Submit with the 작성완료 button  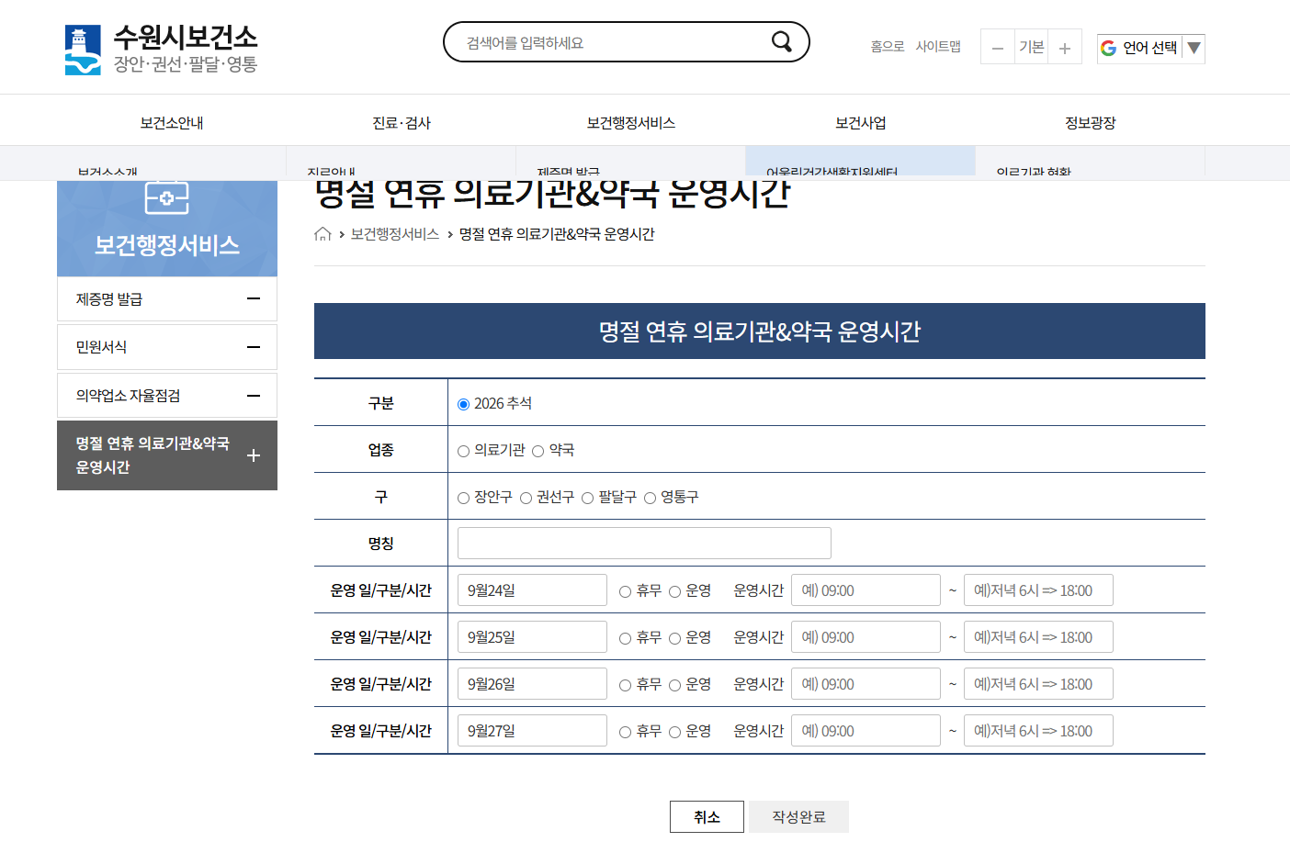click(x=798, y=816)
